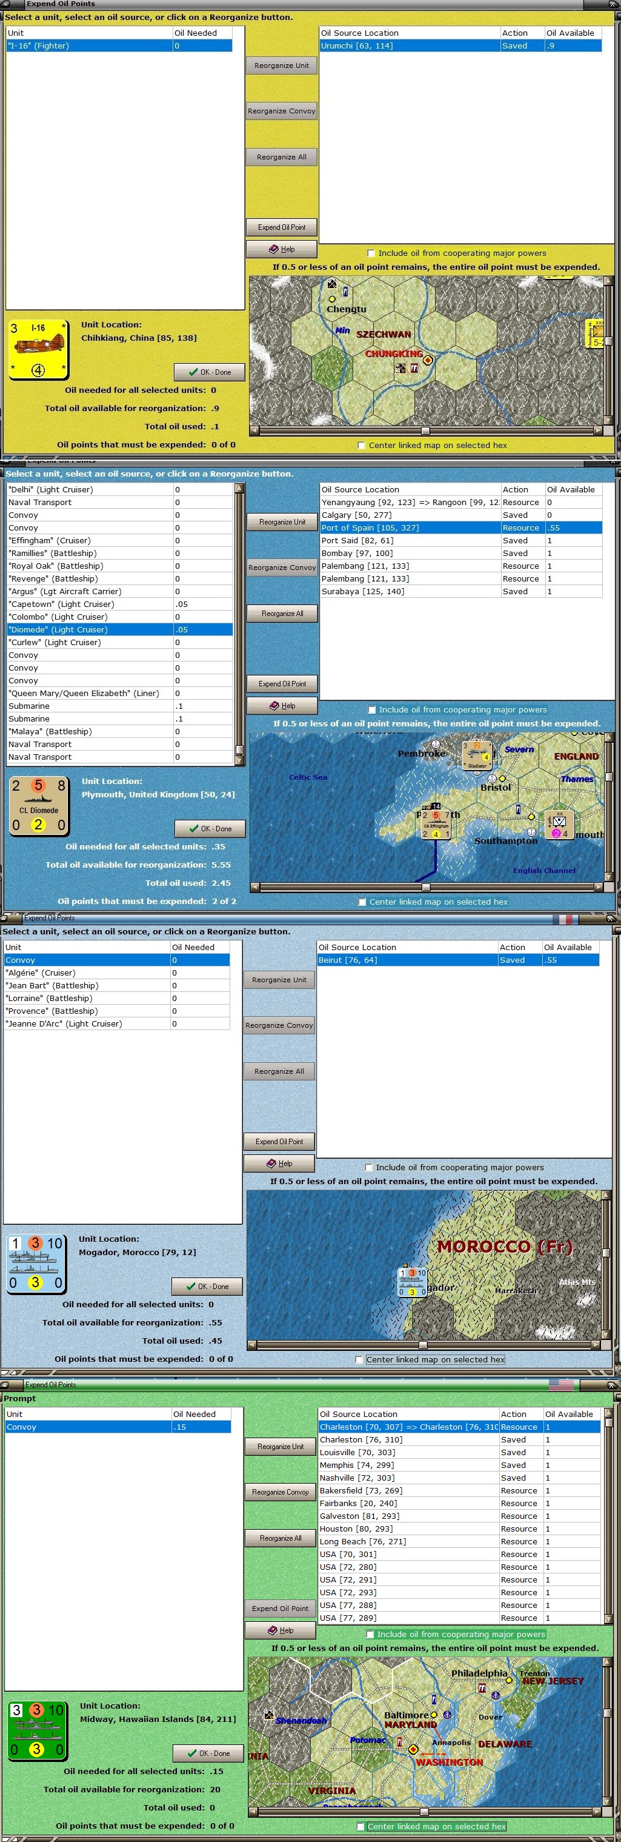This screenshot has width=621, height=1842.
Task: Click horizontal scrollbar thumb under the Morocco map
Action: [423, 1345]
